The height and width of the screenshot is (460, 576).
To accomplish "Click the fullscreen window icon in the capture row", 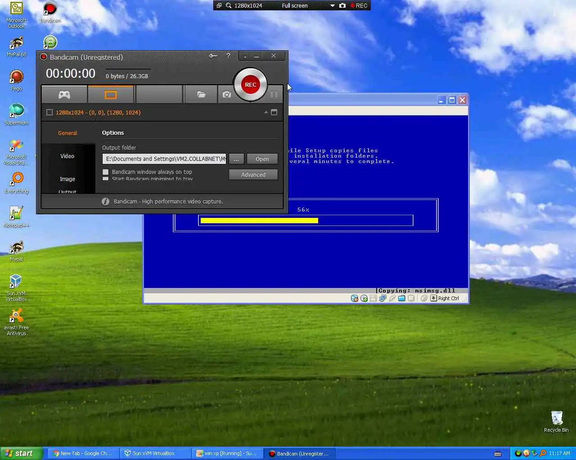I will [274, 112].
